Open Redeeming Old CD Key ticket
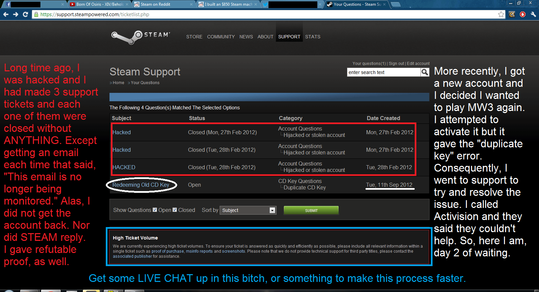 (141, 185)
